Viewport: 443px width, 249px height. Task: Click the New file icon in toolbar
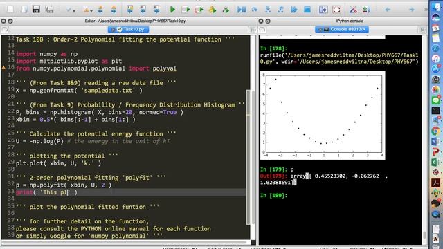click(x=10, y=9)
